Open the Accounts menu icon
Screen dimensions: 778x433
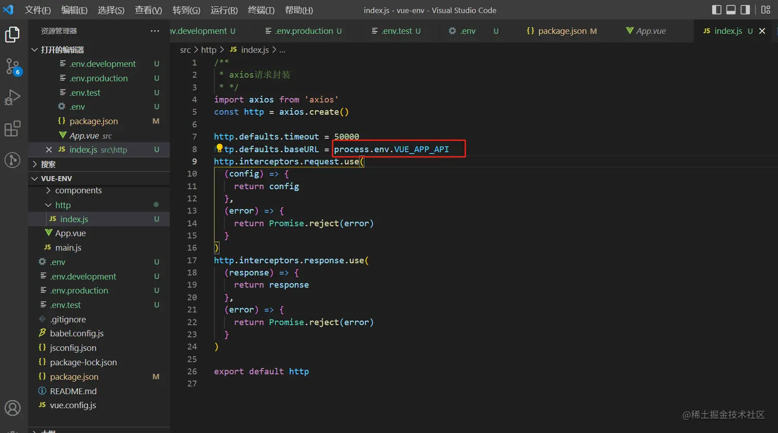pyautogui.click(x=12, y=408)
